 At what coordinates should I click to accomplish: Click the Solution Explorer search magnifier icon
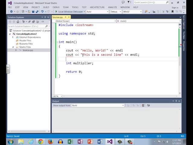tap(46, 26)
